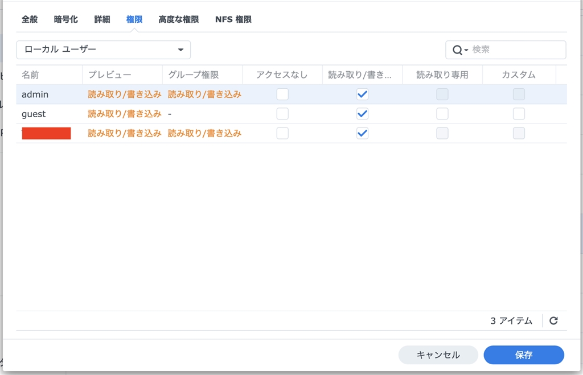Select the guest user row
The width and height of the screenshot is (583, 375).
34,114
